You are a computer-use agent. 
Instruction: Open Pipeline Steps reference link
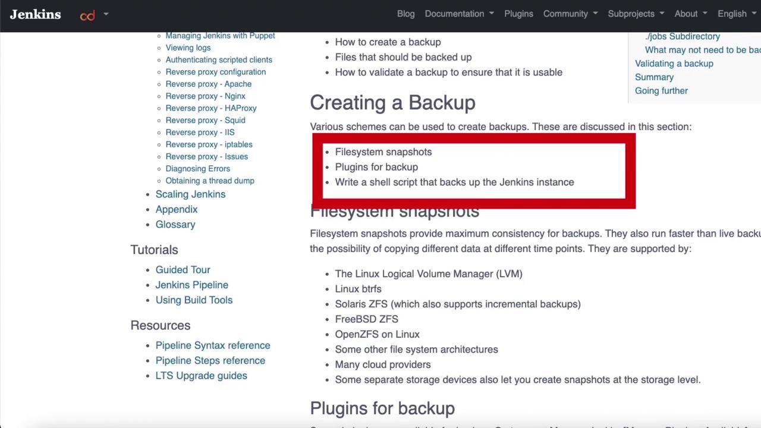pos(210,360)
